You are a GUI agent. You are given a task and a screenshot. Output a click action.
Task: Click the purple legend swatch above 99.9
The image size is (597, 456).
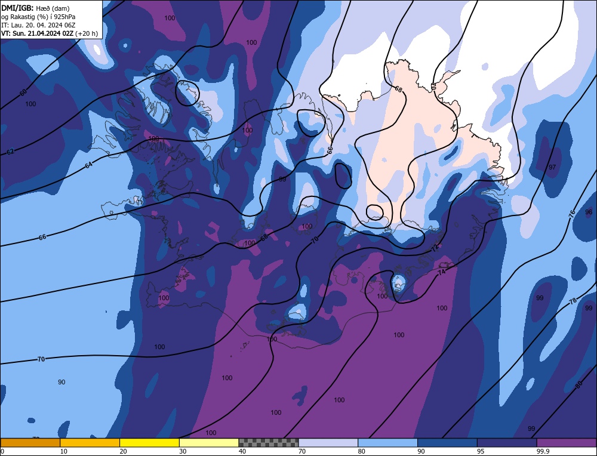pos(567,442)
